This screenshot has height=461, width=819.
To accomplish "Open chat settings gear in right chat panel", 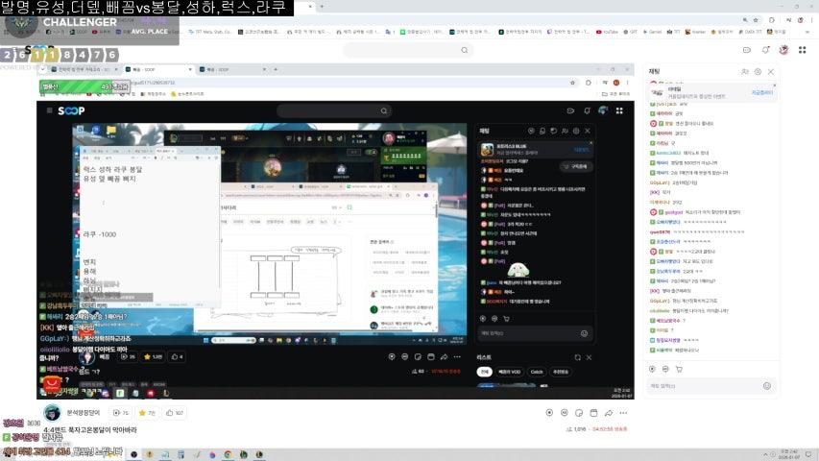I will tap(758, 72).
